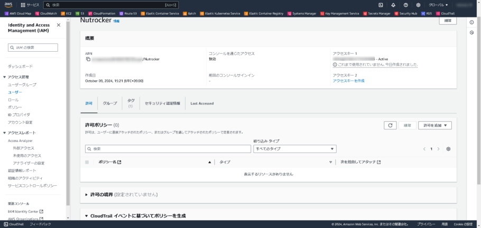
Task: Click the アクセスキーを作成 link
Action: (x=348, y=81)
